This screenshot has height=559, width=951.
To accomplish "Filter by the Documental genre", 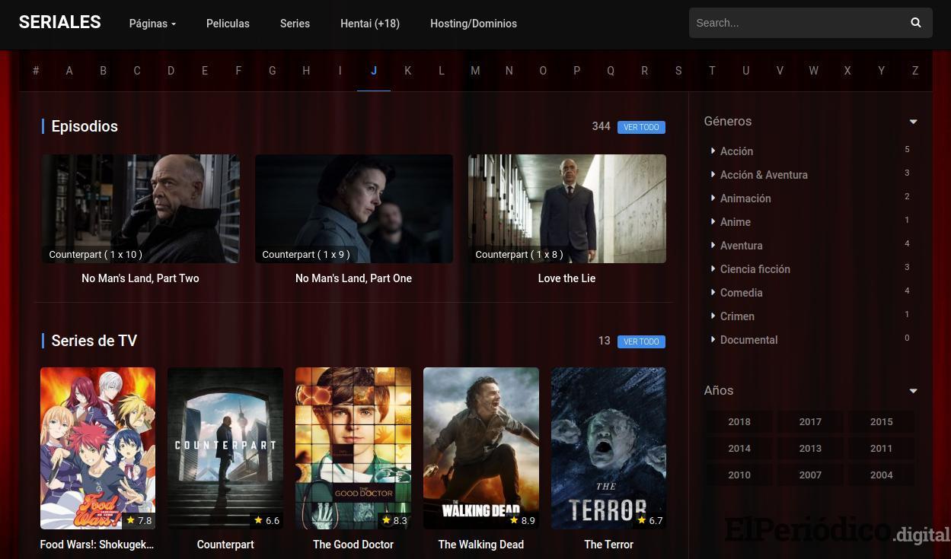I will (x=749, y=340).
